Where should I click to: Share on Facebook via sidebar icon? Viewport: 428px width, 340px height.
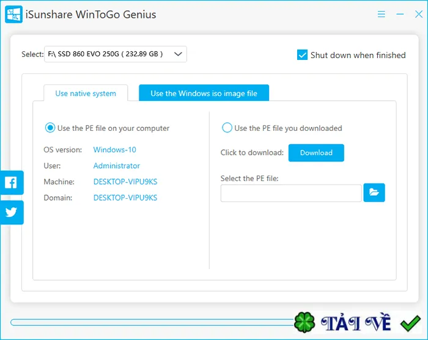[x=12, y=183]
